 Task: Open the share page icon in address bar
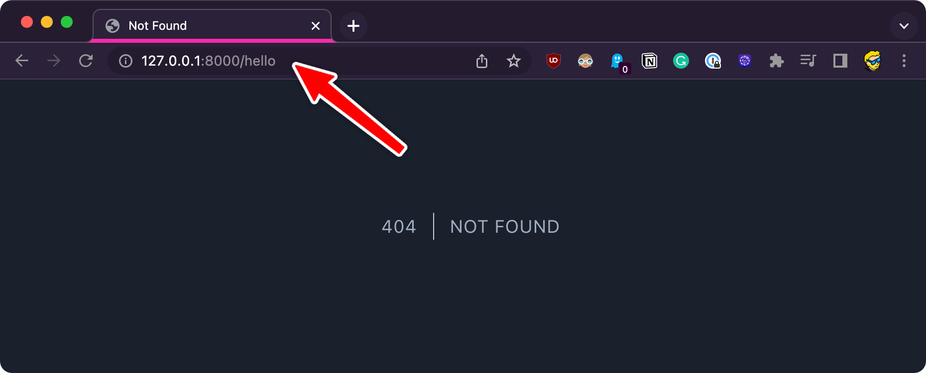481,61
